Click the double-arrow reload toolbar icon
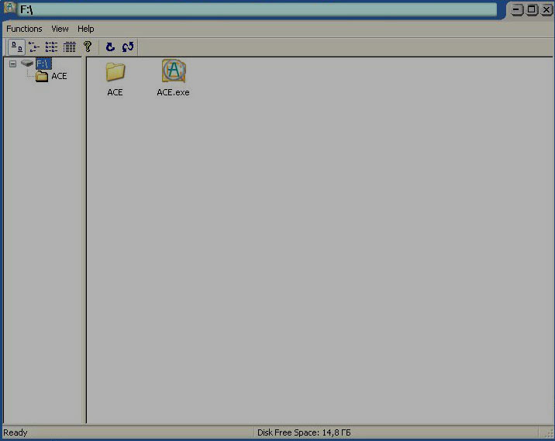The image size is (555, 441). pos(128,47)
